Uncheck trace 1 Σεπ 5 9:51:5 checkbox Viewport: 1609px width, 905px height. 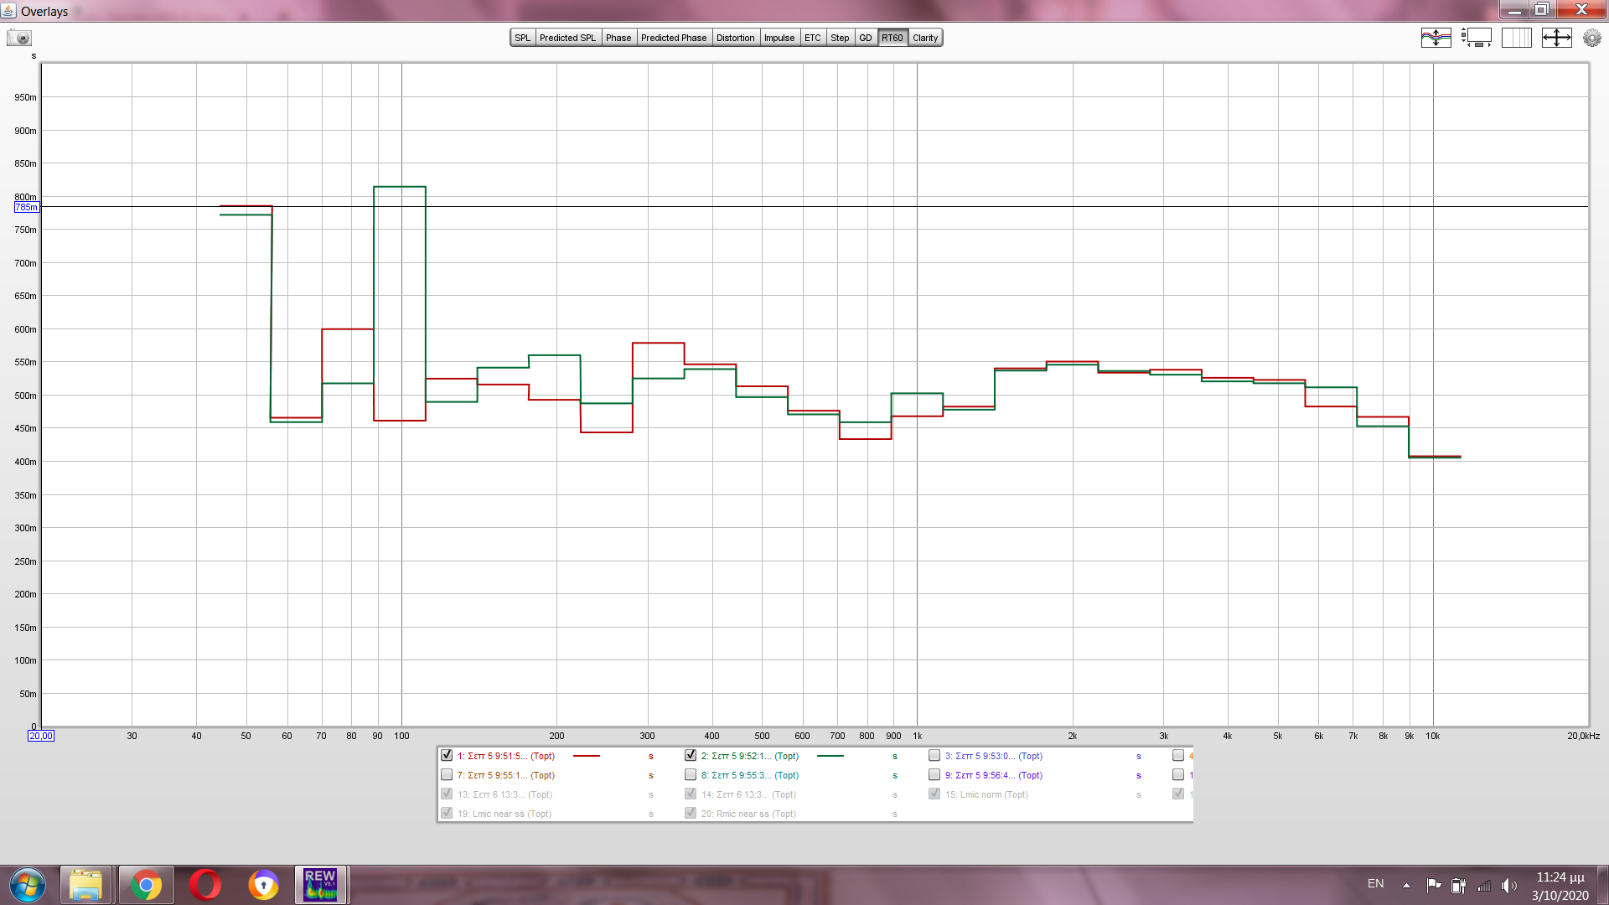pos(447,755)
